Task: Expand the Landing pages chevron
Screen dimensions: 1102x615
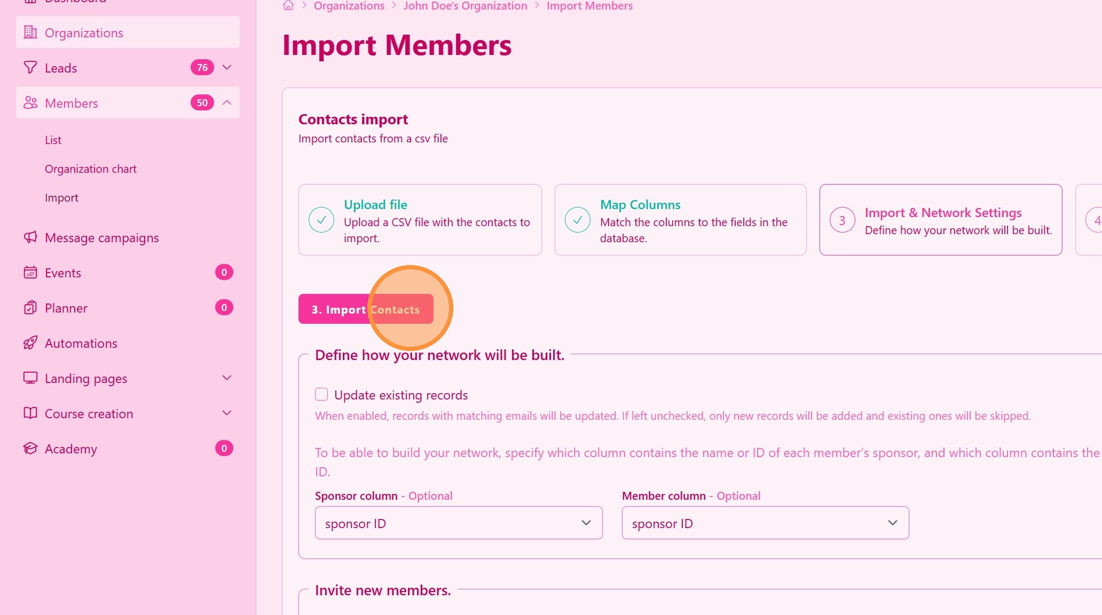Action: tap(227, 378)
